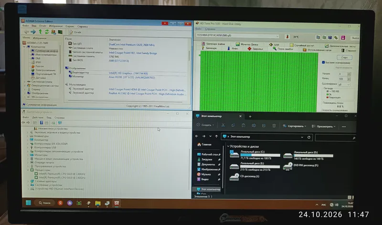Switch to Монитор Диска tab in HD Tune
The image size is (382, 225).
coord(247,44)
